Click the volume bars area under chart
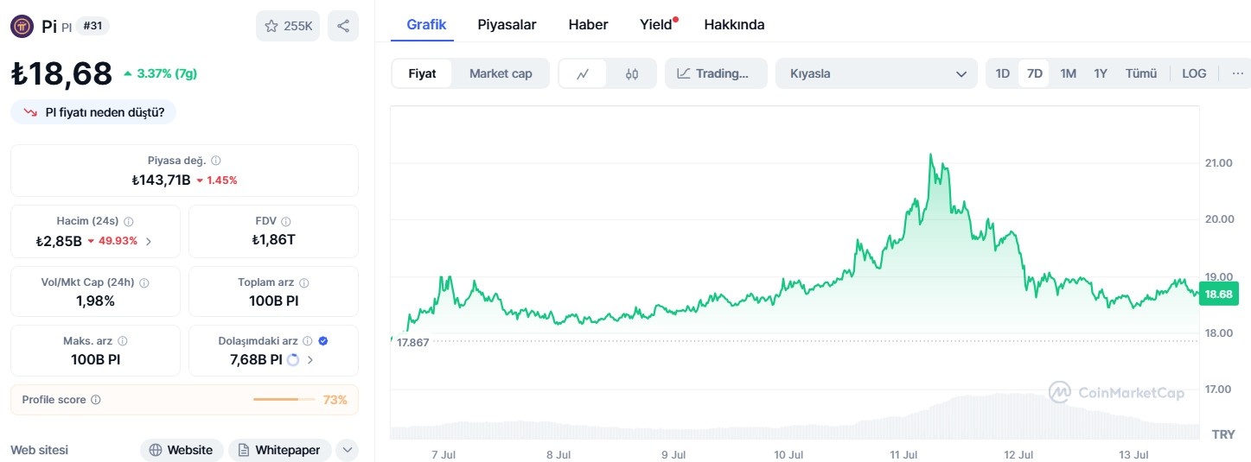Screen dimensions: 1251x462 tap(795, 416)
